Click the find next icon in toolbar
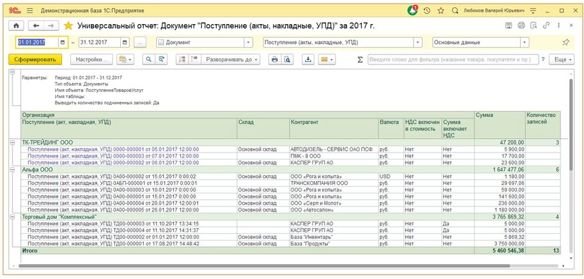This screenshot has height=279, width=584. [x=161, y=60]
